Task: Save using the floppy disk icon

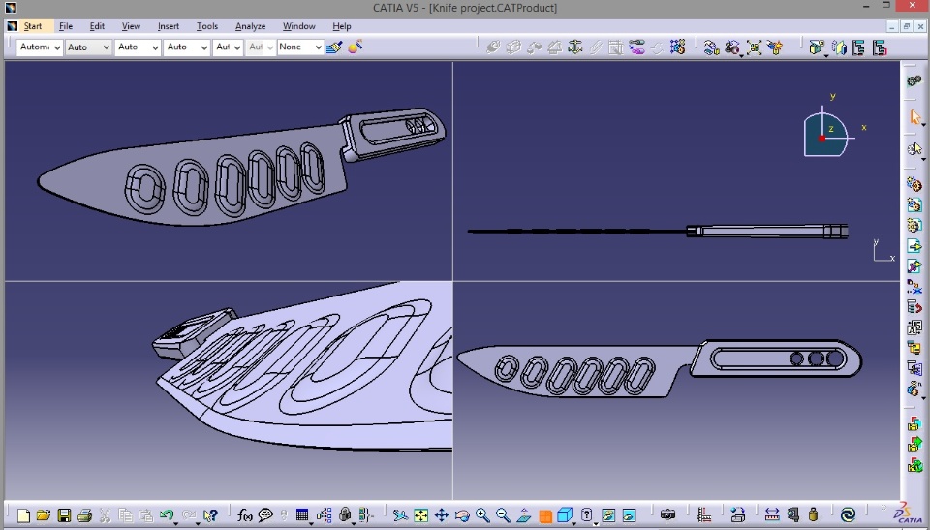Action: tap(64, 515)
